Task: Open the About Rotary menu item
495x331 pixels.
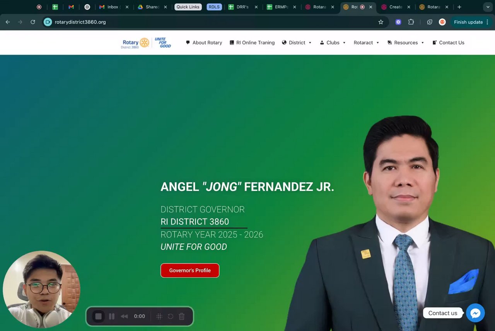Action: point(204,42)
